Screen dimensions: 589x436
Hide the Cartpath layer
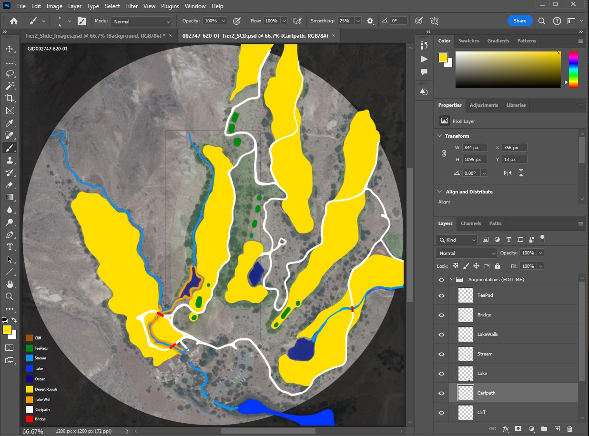(x=441, y=393)
